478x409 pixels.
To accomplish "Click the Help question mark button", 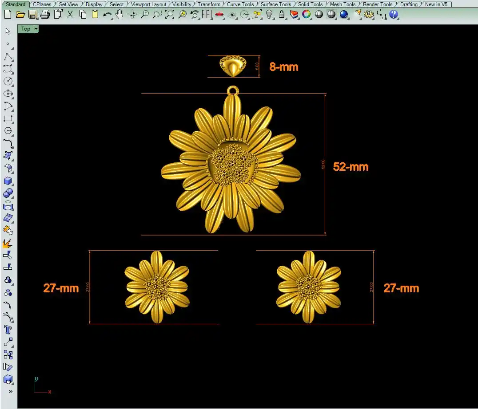I will pos(394,14).
